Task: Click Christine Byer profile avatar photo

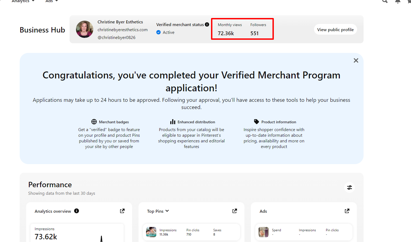Action: click(85, 29)
